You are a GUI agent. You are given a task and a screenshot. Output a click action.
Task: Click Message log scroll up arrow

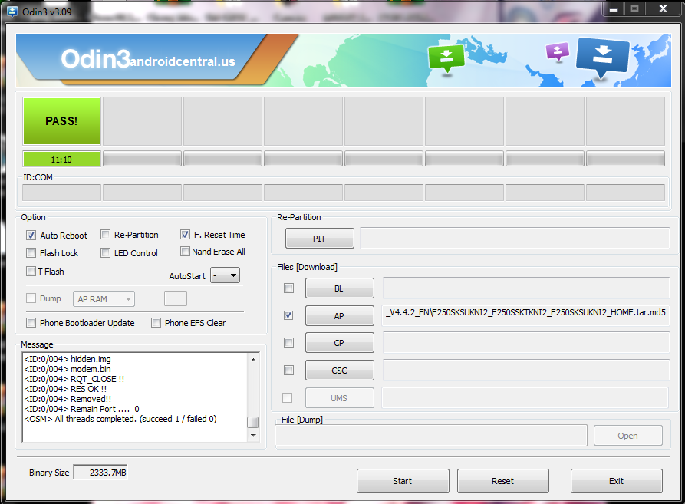point(253,360)
